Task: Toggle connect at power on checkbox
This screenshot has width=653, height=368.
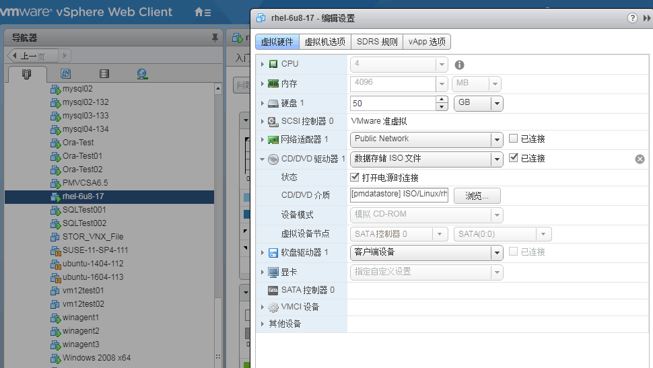Action: pyautogui.click(x=354, y=178)
